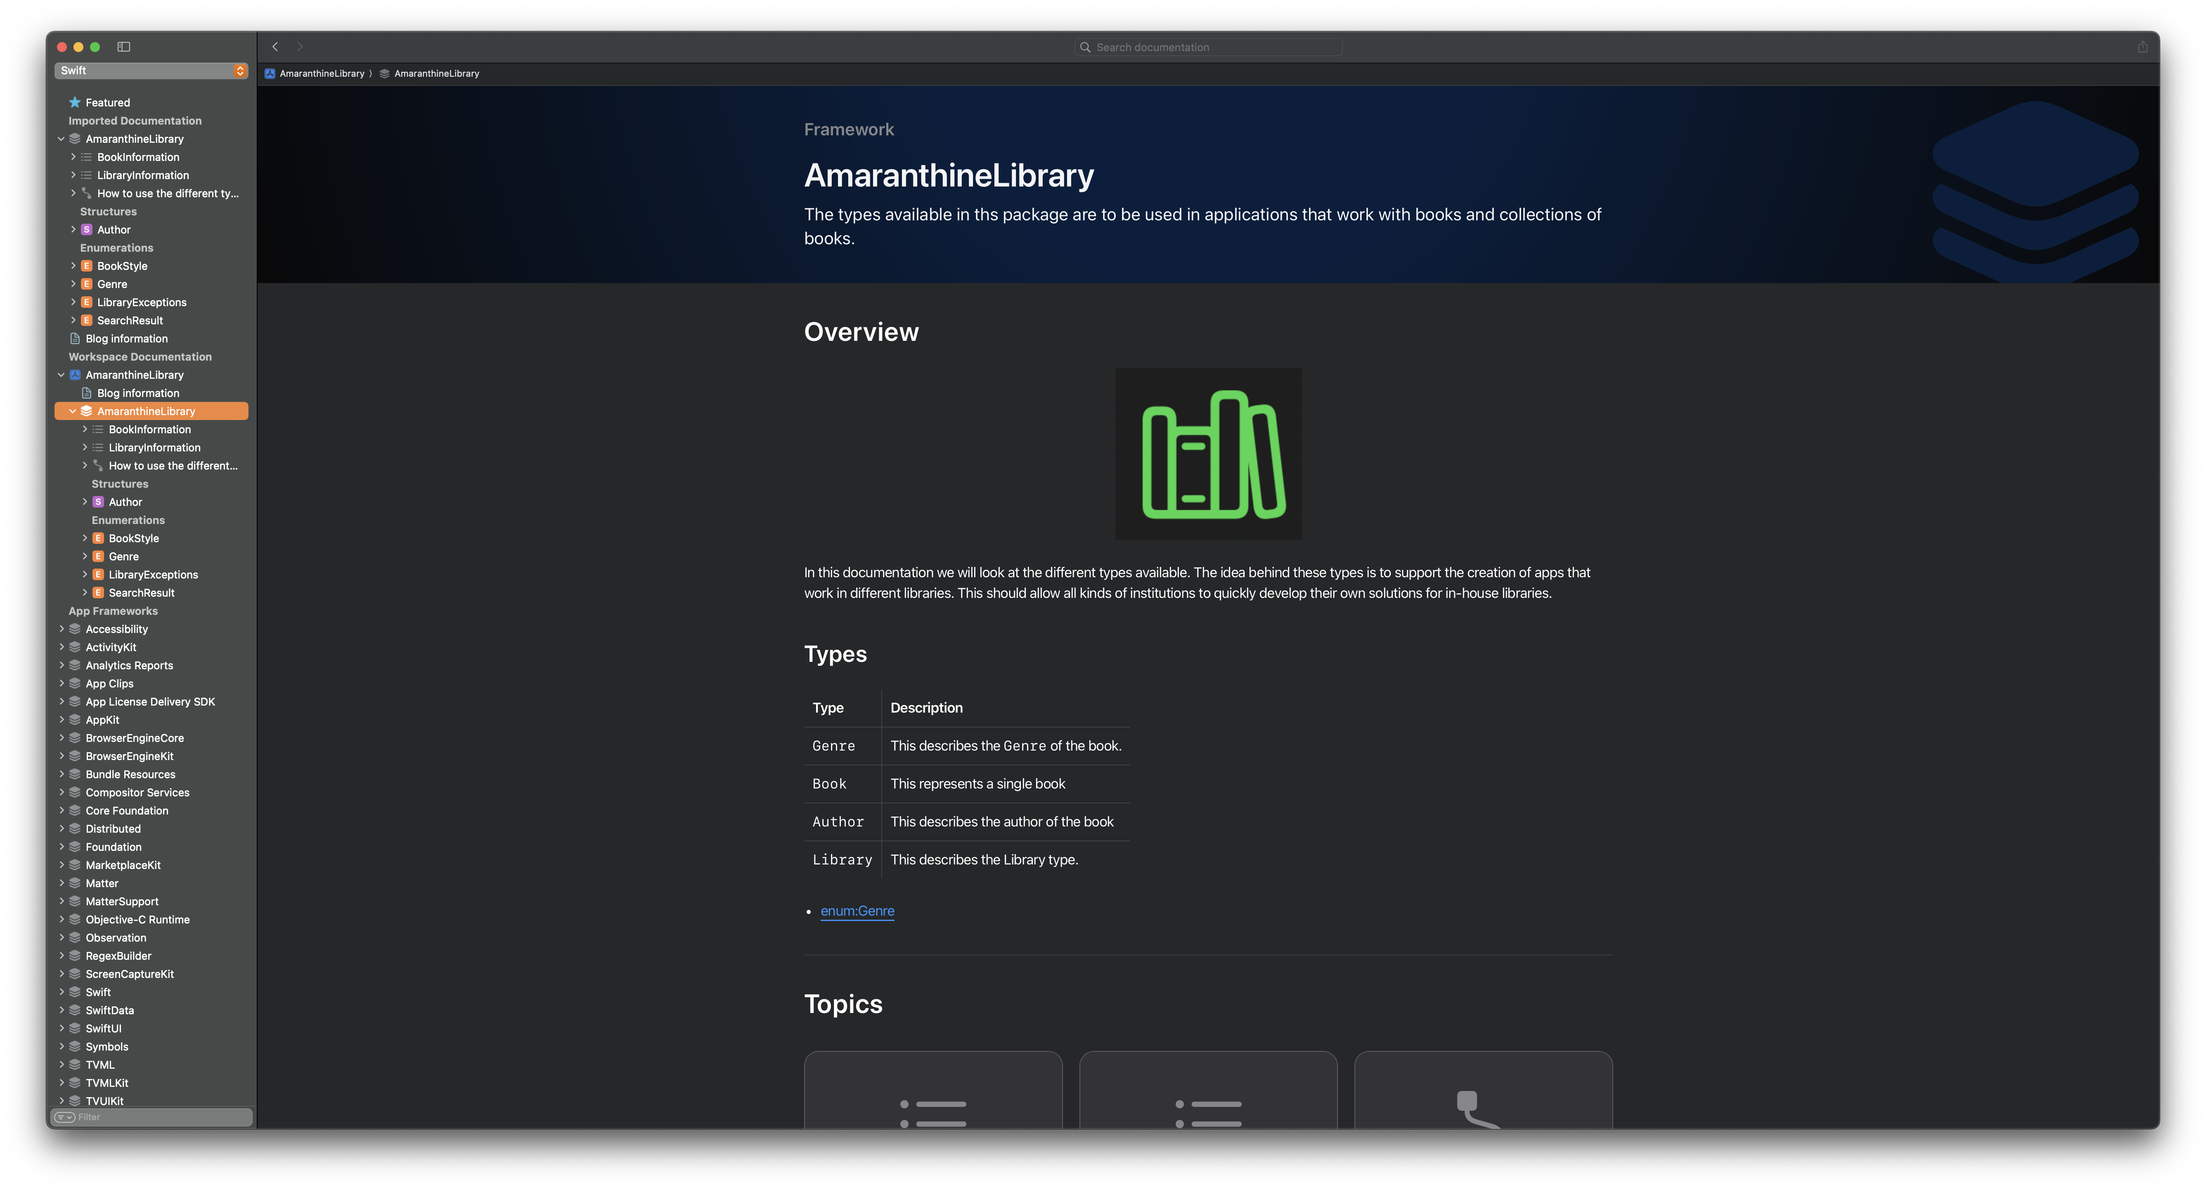Expand the SwiftUI framework entry
2206x1190 pixels.
click(x=62, y=1029)
